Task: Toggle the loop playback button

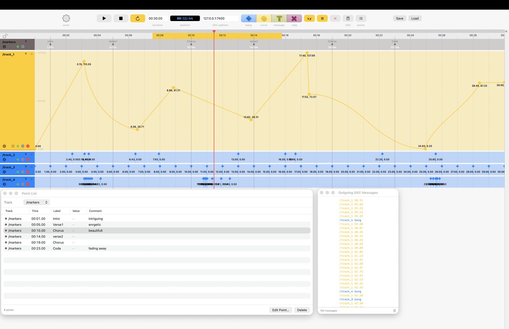Action: point(138,18)
